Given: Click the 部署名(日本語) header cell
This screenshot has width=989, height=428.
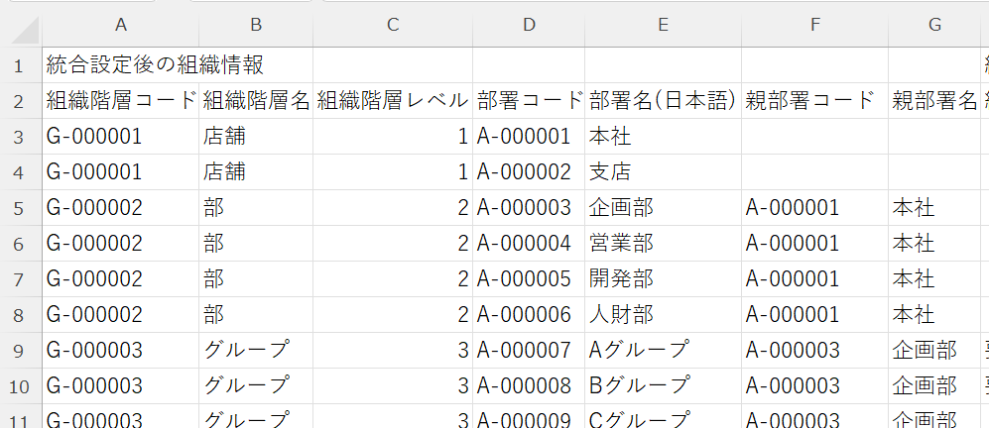Looking at the screenshot, I should [663, 100].
